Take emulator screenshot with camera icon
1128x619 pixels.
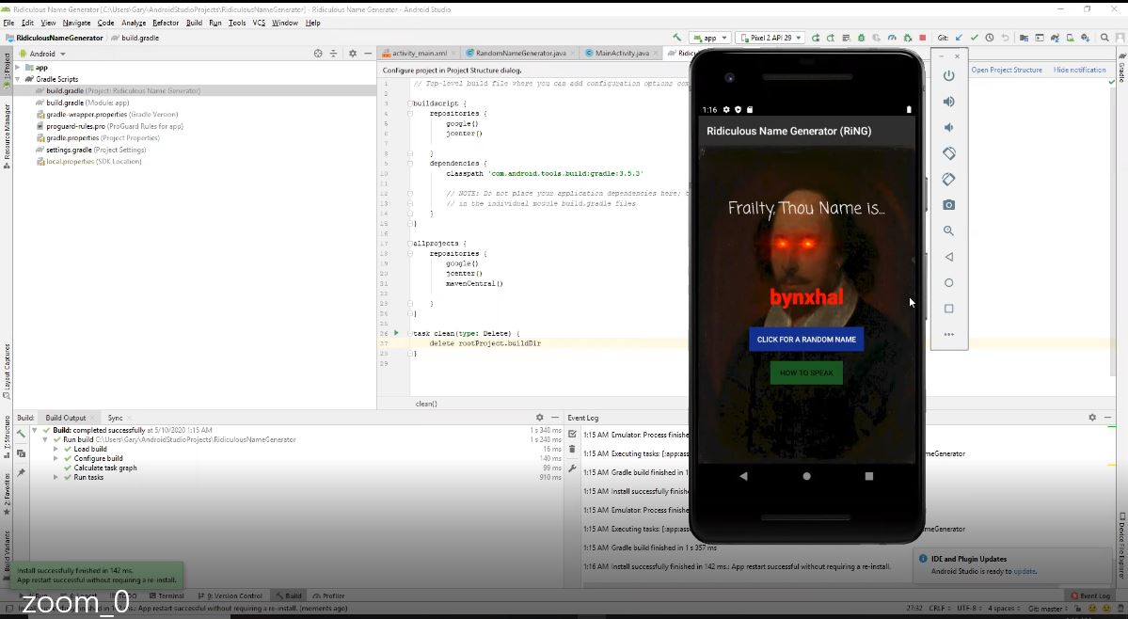point(949,205)
